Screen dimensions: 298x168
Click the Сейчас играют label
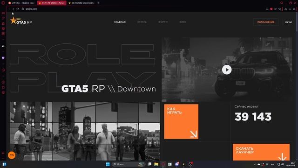[246, 106]
